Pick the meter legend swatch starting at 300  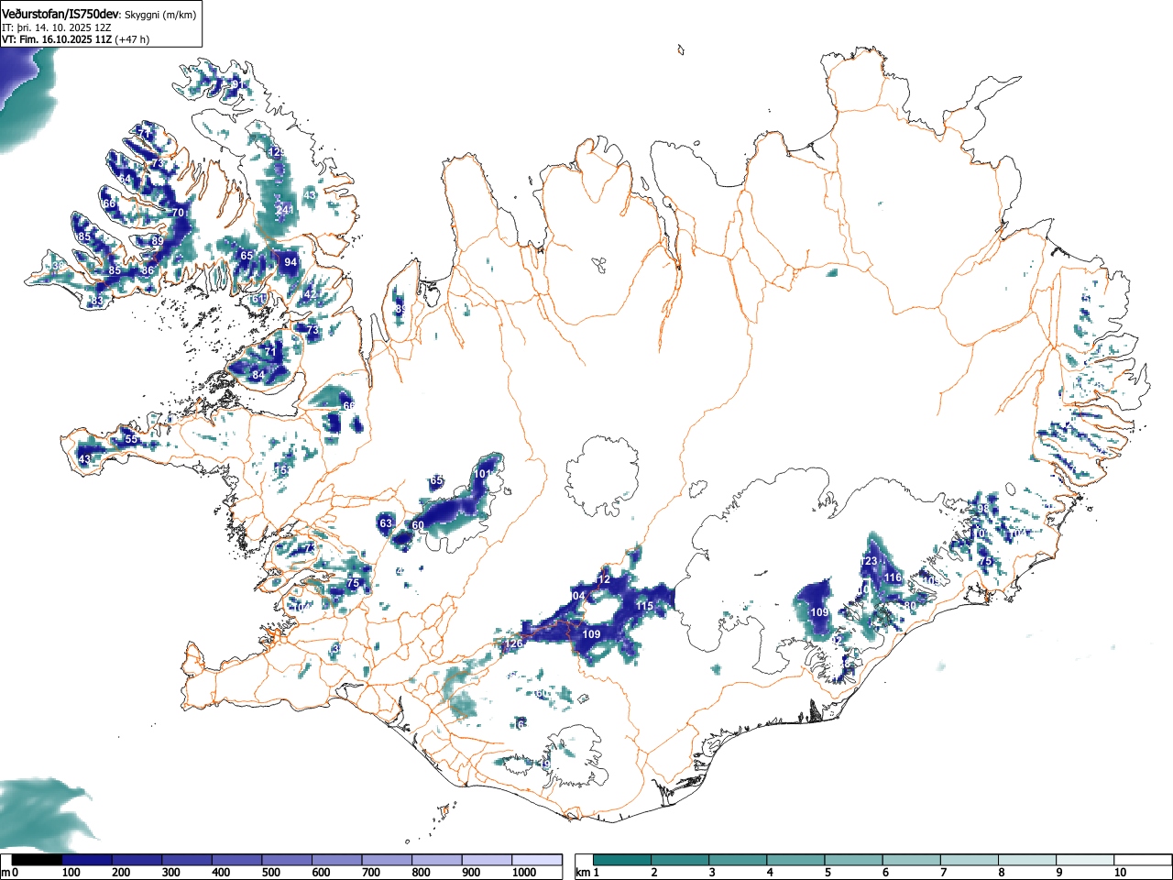187,860
